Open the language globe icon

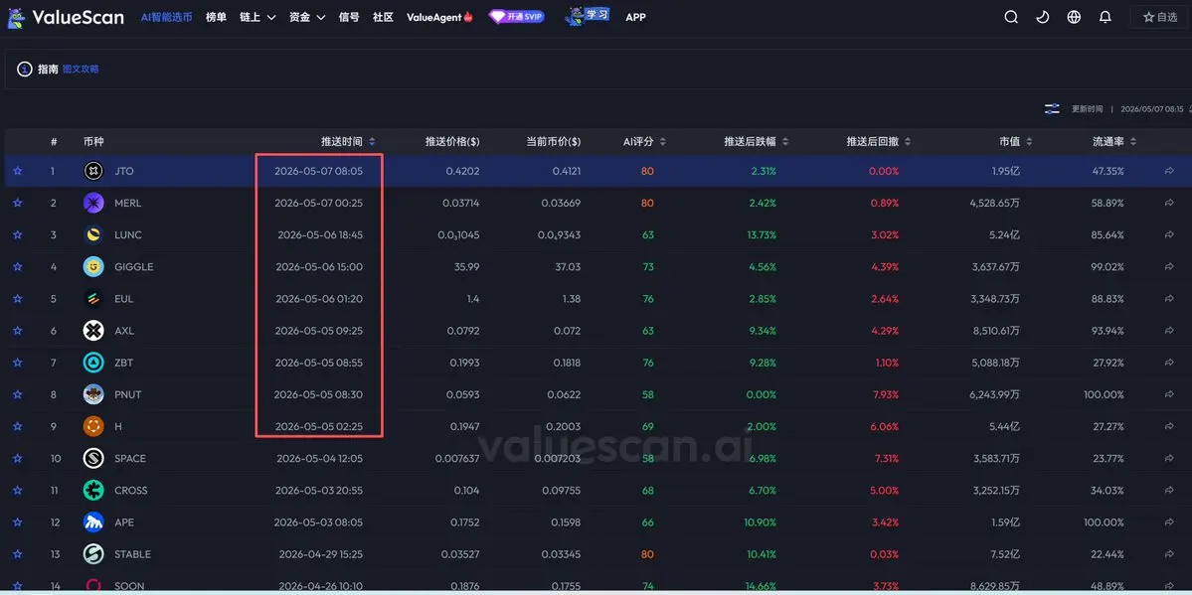point(1074,17)
